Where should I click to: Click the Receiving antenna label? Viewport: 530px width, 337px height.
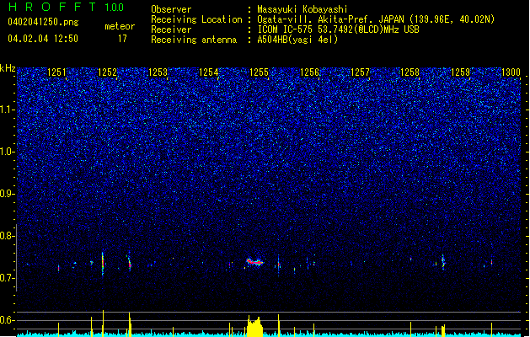point(194,40)
